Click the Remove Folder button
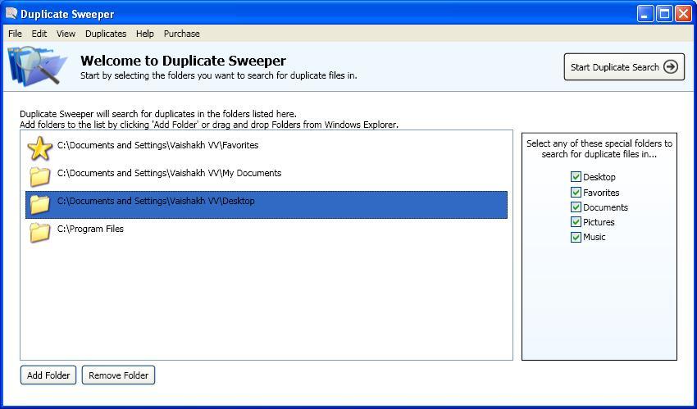 pos(118,375)
